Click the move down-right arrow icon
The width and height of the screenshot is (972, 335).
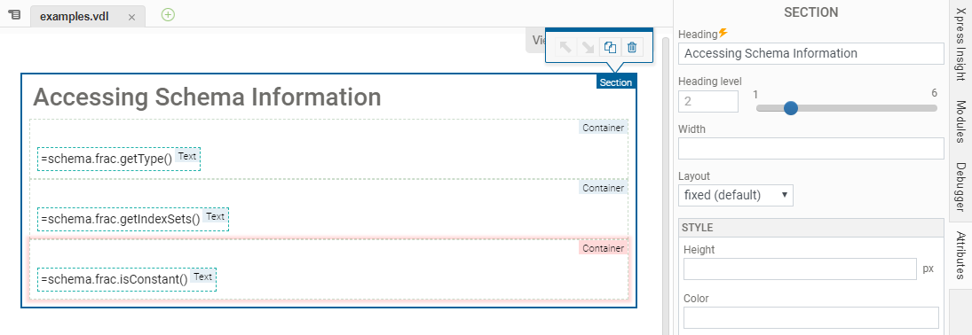tap(588, 47)
